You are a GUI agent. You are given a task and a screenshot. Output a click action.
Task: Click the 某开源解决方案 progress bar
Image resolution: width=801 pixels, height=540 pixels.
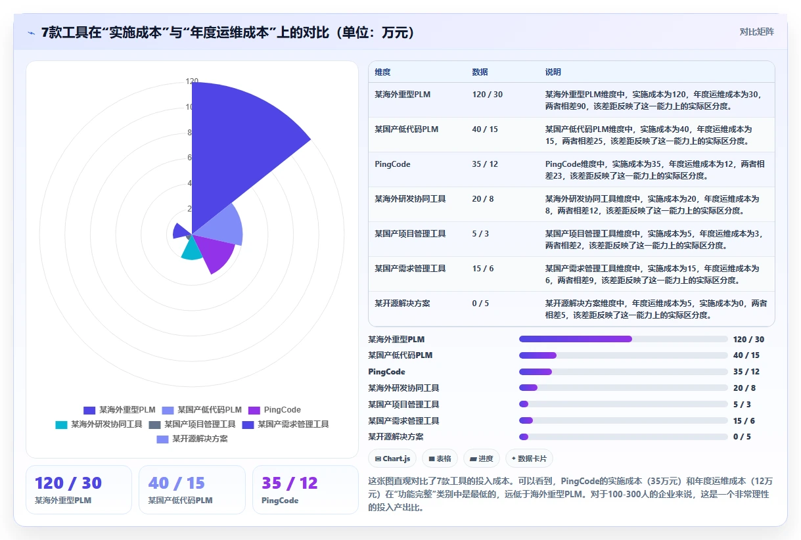(623, 437)
